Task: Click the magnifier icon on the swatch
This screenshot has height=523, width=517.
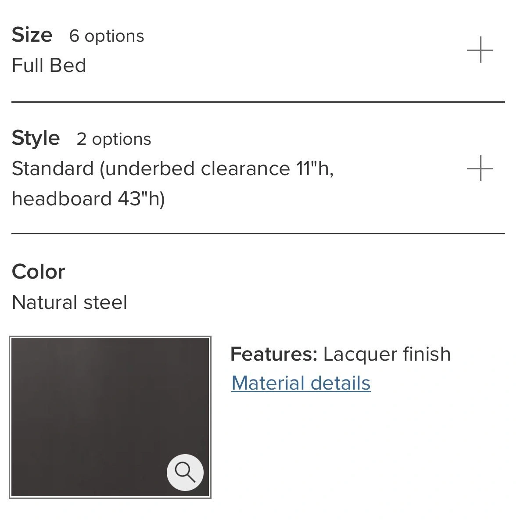Action: point(185,472)
